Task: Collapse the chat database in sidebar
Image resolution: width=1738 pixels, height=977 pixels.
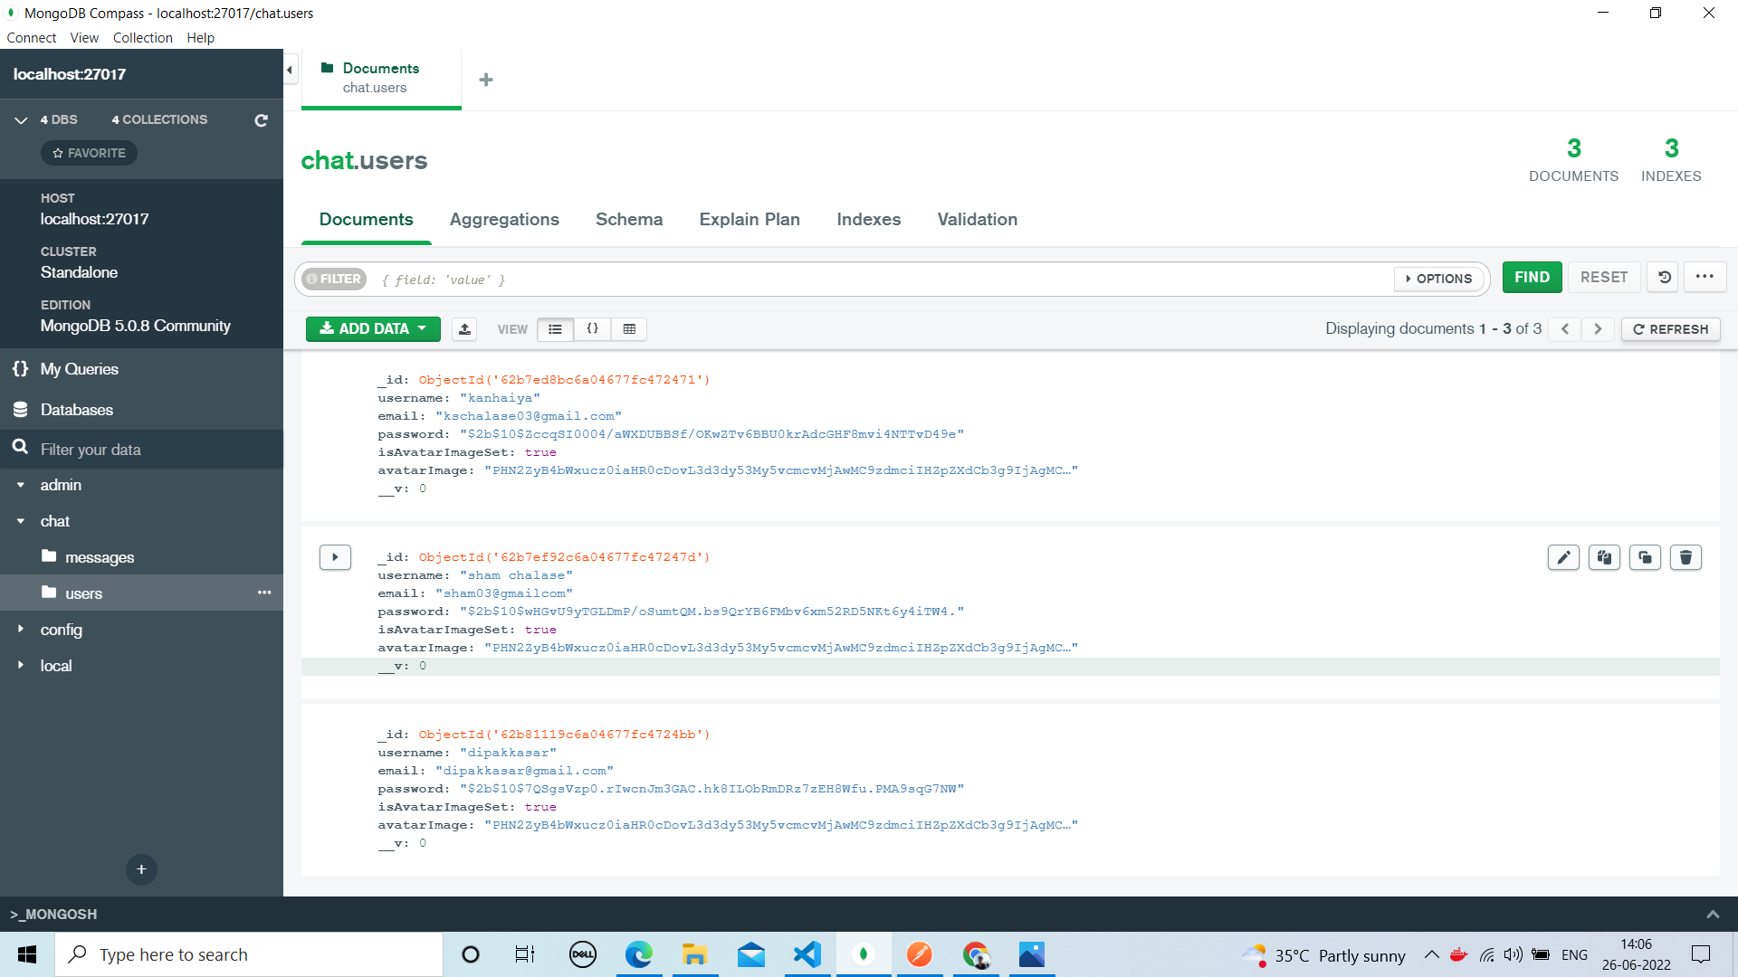Action: [x=20, y=521]
